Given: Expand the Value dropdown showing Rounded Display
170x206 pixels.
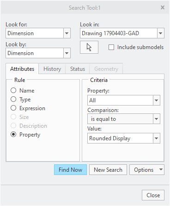Looking at the screenshot, I should 157,138.
